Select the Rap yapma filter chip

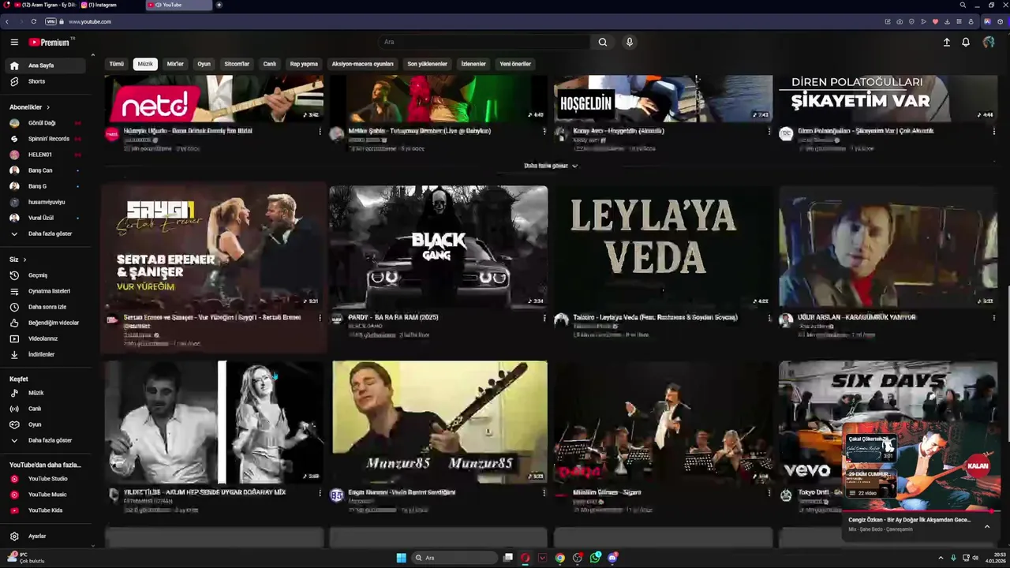click(x=304, y=64)
